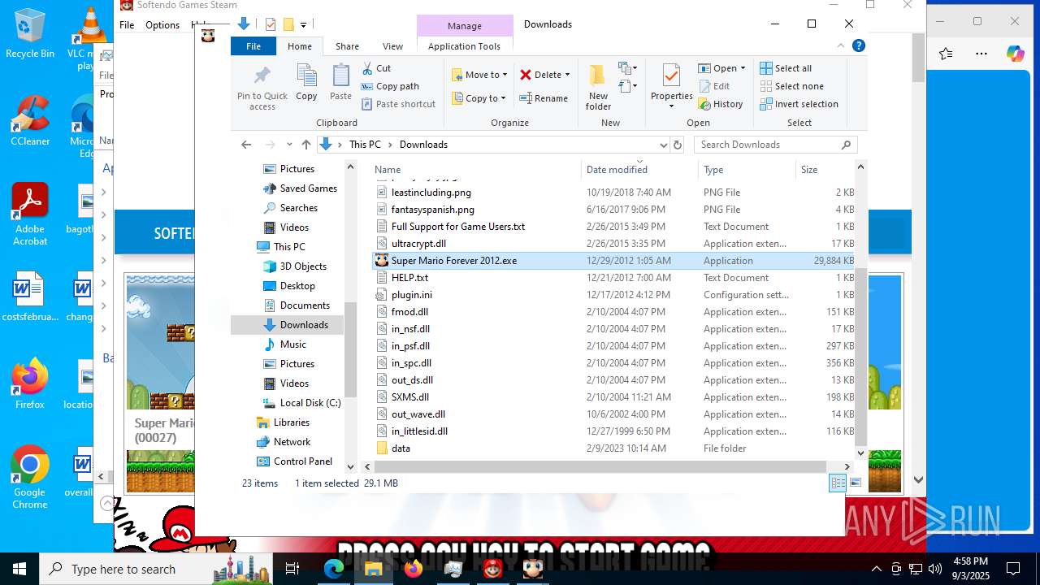Open Recent locations chevron dropdown
Viewport: 1040px width, 585px height.
(289, 145)
